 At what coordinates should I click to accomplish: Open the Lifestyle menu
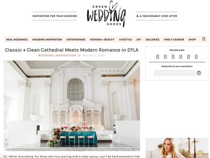[125, 39]
